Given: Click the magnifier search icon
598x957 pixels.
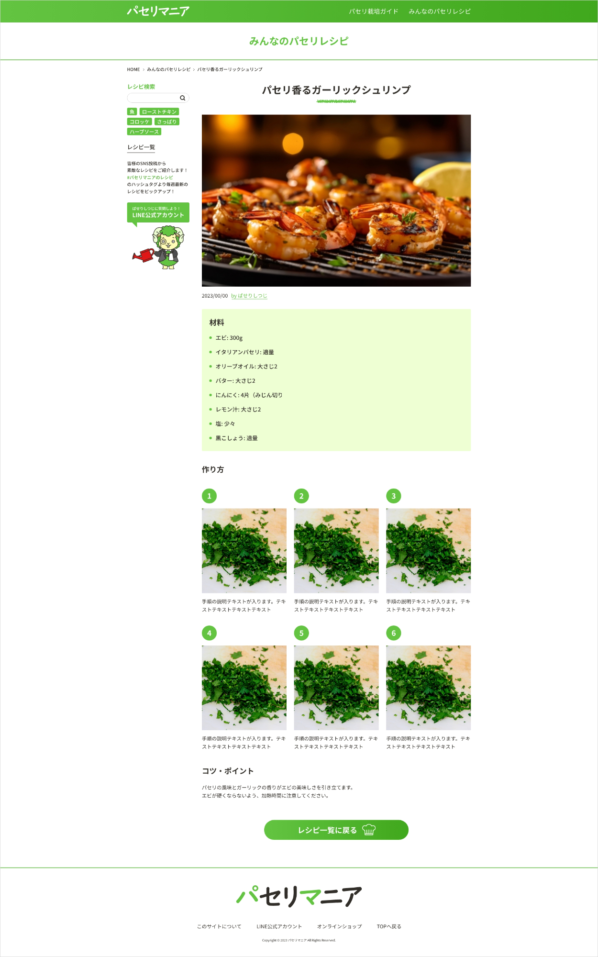Looking at the screenshot, I should tap(182, 98).
